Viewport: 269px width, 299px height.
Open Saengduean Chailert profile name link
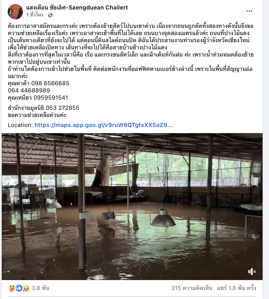[x=77, y=8]
